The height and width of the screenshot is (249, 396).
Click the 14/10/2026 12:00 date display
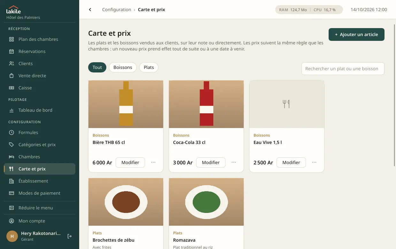(x=369, y=10)
